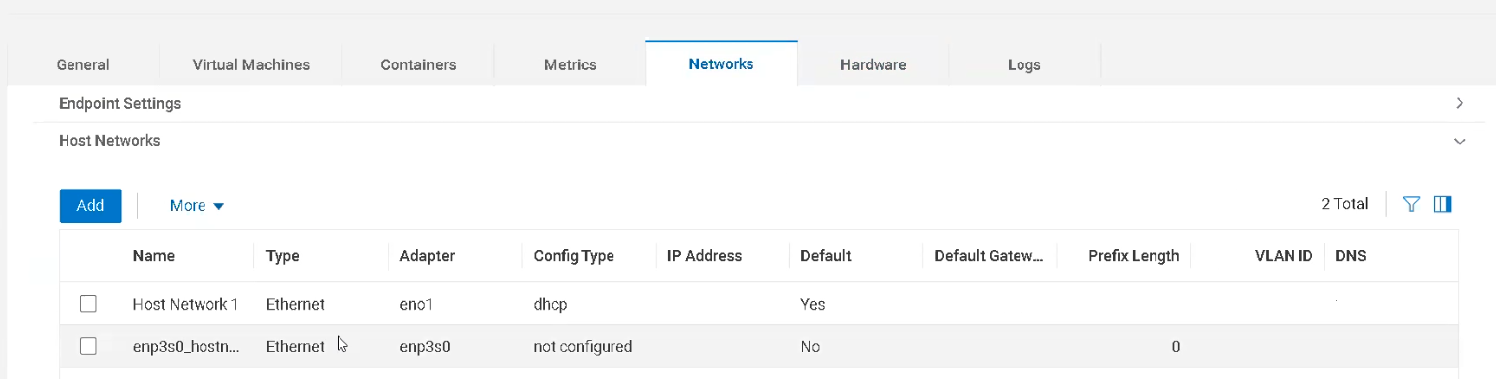Click the enp3s0 adapter cell
The image size is (1496, 379).
426,347
